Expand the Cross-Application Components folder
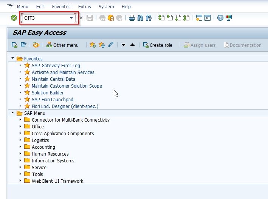The image size is (268, 199). (x=20, y=133)
